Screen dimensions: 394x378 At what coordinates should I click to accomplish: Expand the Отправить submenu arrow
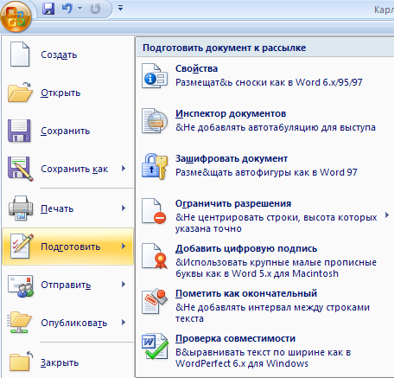[x=124, y=285]
